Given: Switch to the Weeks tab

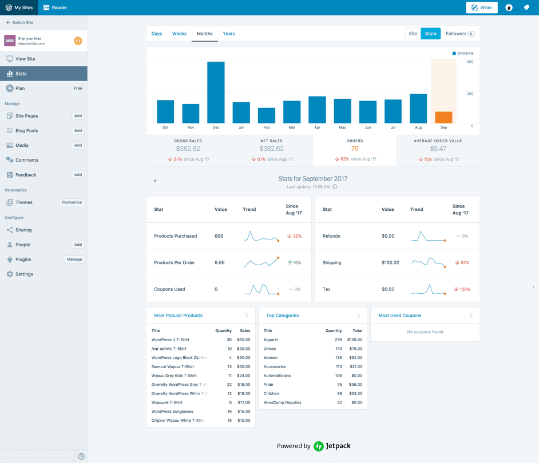Looking at the screenshot, I should click(x=179, y=34).
